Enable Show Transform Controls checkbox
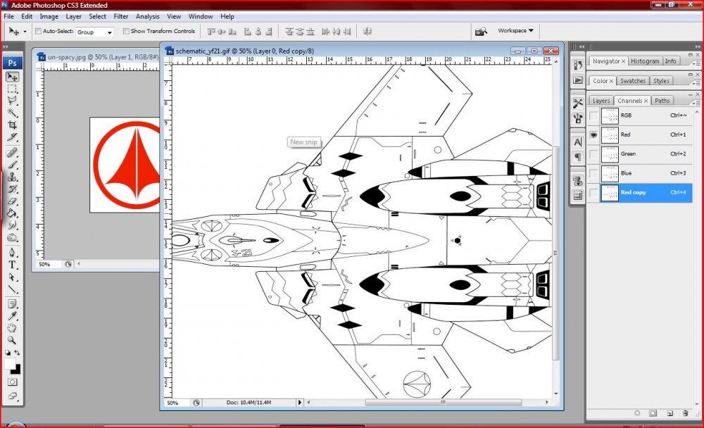 [x=126, y=31]
